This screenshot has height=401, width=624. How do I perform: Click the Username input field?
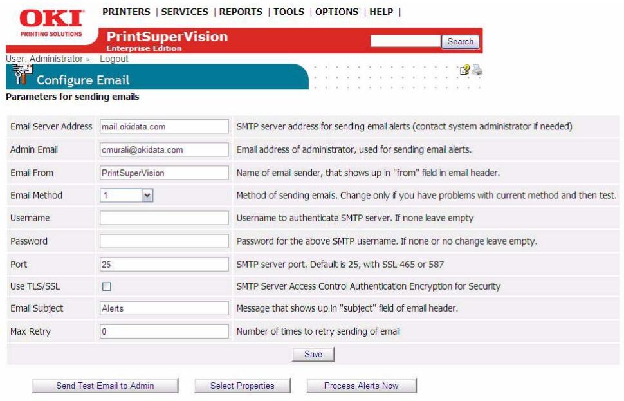click(164, 218)
